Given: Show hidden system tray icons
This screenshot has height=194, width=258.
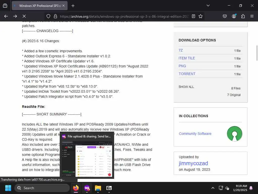Looking at the screenshot, I should point(213,188).
